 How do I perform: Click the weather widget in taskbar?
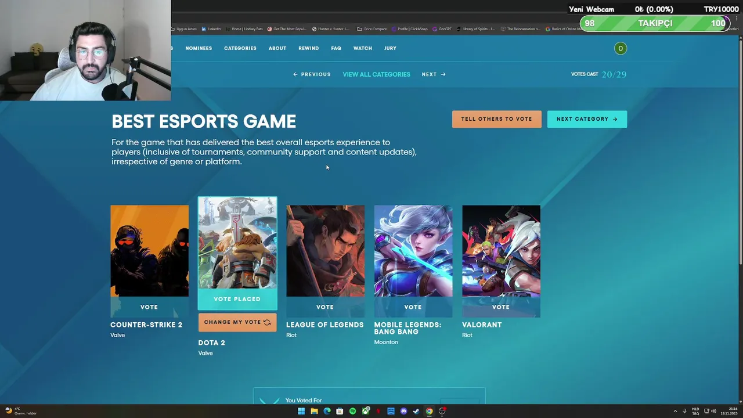click(x=20, y=411)
